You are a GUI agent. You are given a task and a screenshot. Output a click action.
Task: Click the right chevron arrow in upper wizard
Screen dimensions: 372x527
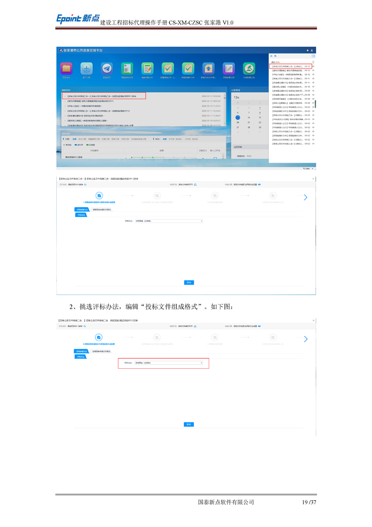(306, 197)
